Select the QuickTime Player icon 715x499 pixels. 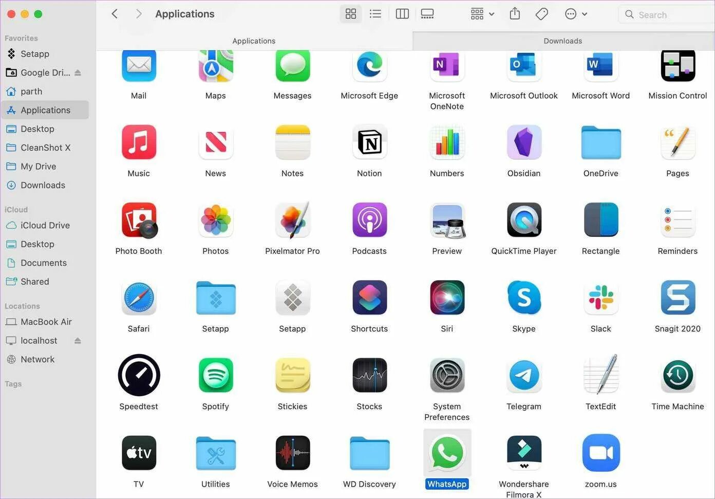[524, 220]
